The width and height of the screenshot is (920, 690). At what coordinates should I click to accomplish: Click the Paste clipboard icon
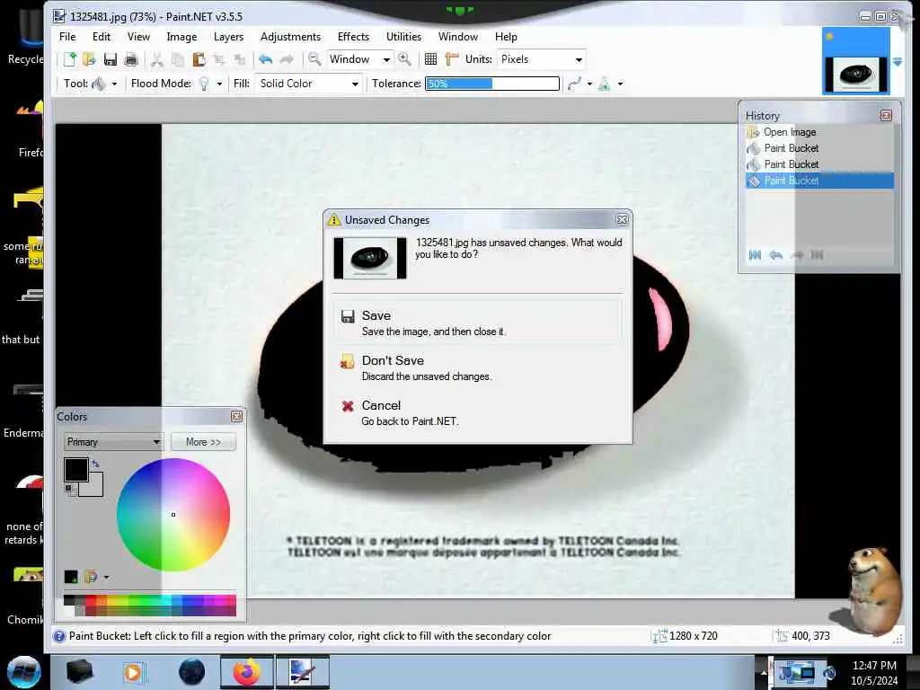199,59
